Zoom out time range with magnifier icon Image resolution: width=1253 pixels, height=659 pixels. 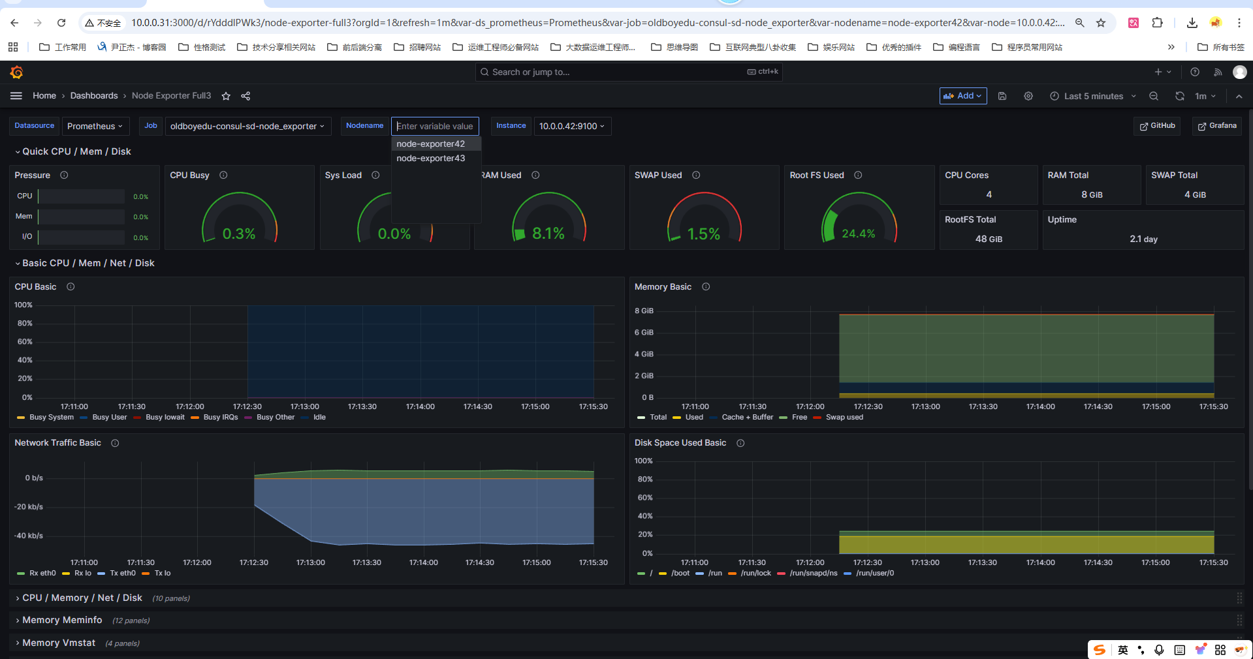coord(1154,96)
